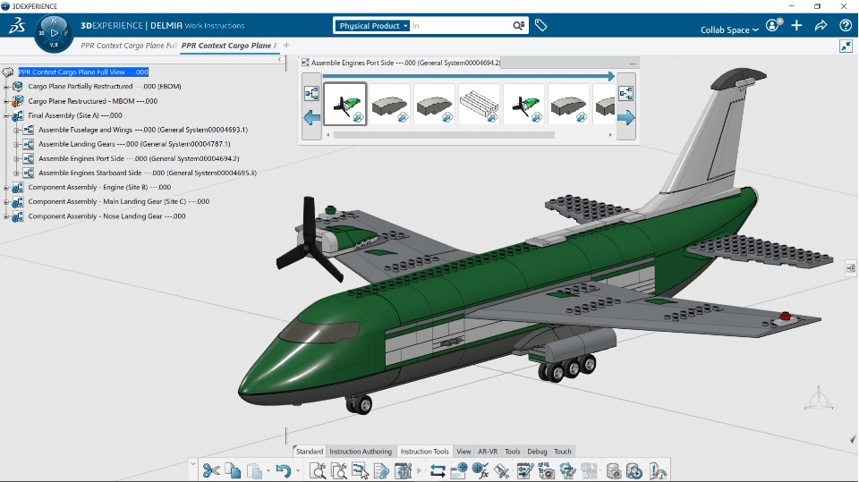
Task: Minimize the Assemble Engines Port Side panel
Action: [x=633, y=63]
